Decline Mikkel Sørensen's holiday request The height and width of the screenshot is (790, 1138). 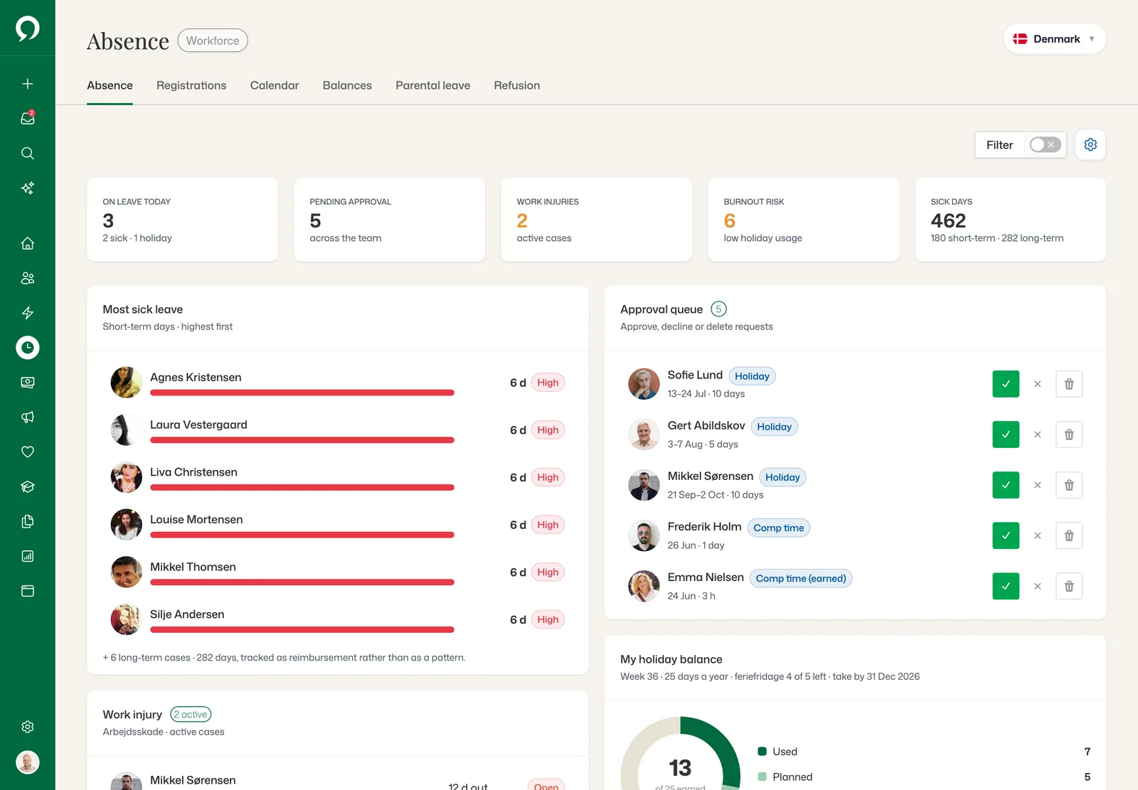(1038, 485)
